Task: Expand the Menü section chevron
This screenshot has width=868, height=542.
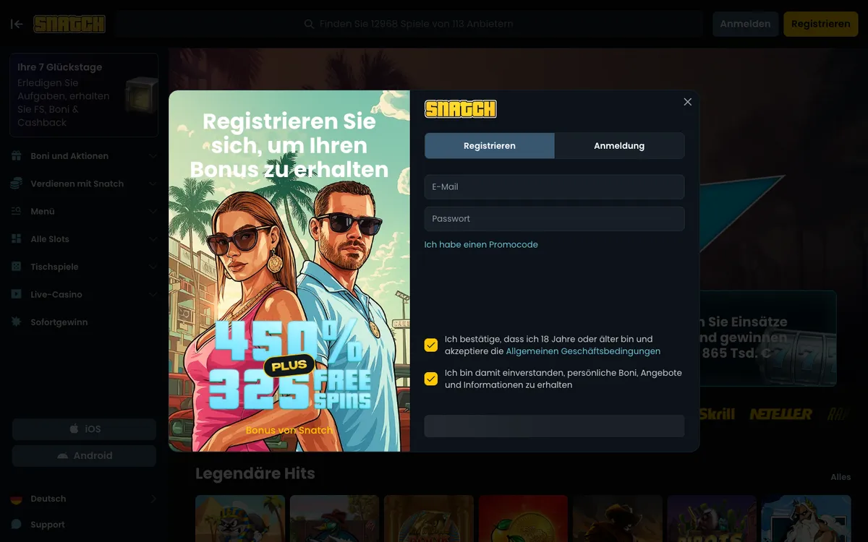Action: tap(153, 211)
